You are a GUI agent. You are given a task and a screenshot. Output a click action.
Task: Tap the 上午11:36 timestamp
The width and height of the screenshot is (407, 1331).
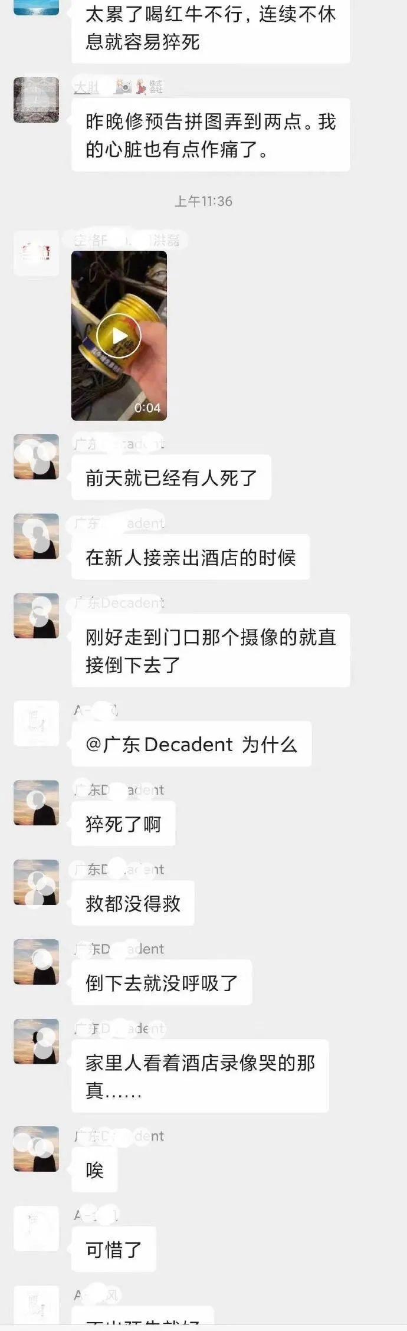(x=203, y=201)
